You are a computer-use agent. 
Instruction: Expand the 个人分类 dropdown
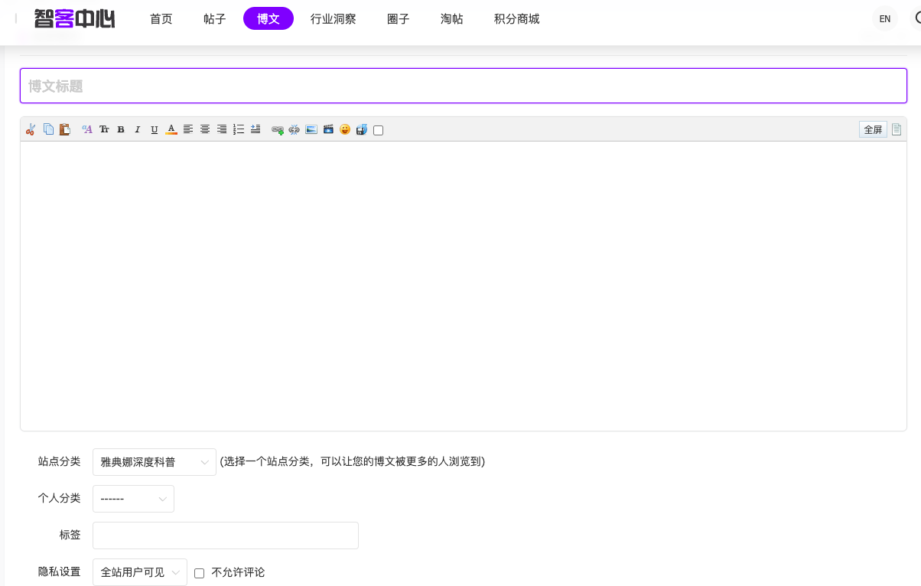click(x=133, y=499)
